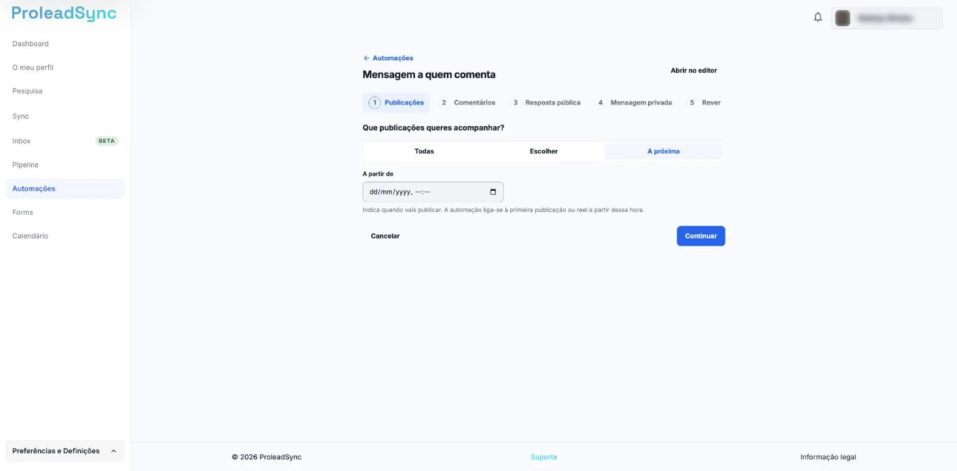Go to step 3 Resposta pública
957x471 pixels.
[x=546, y=102]
